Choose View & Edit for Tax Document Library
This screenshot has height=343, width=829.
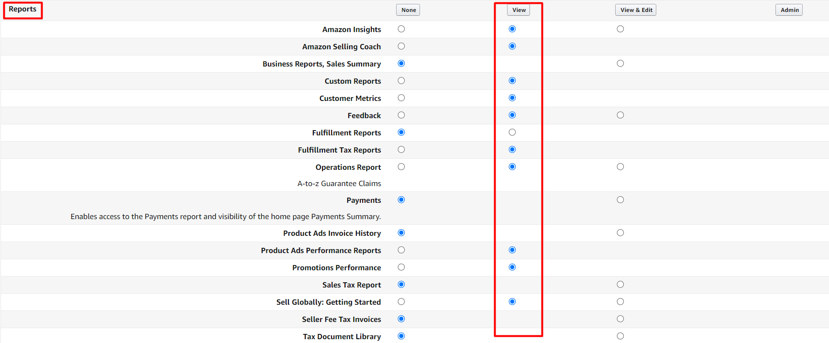pos(620,336)
